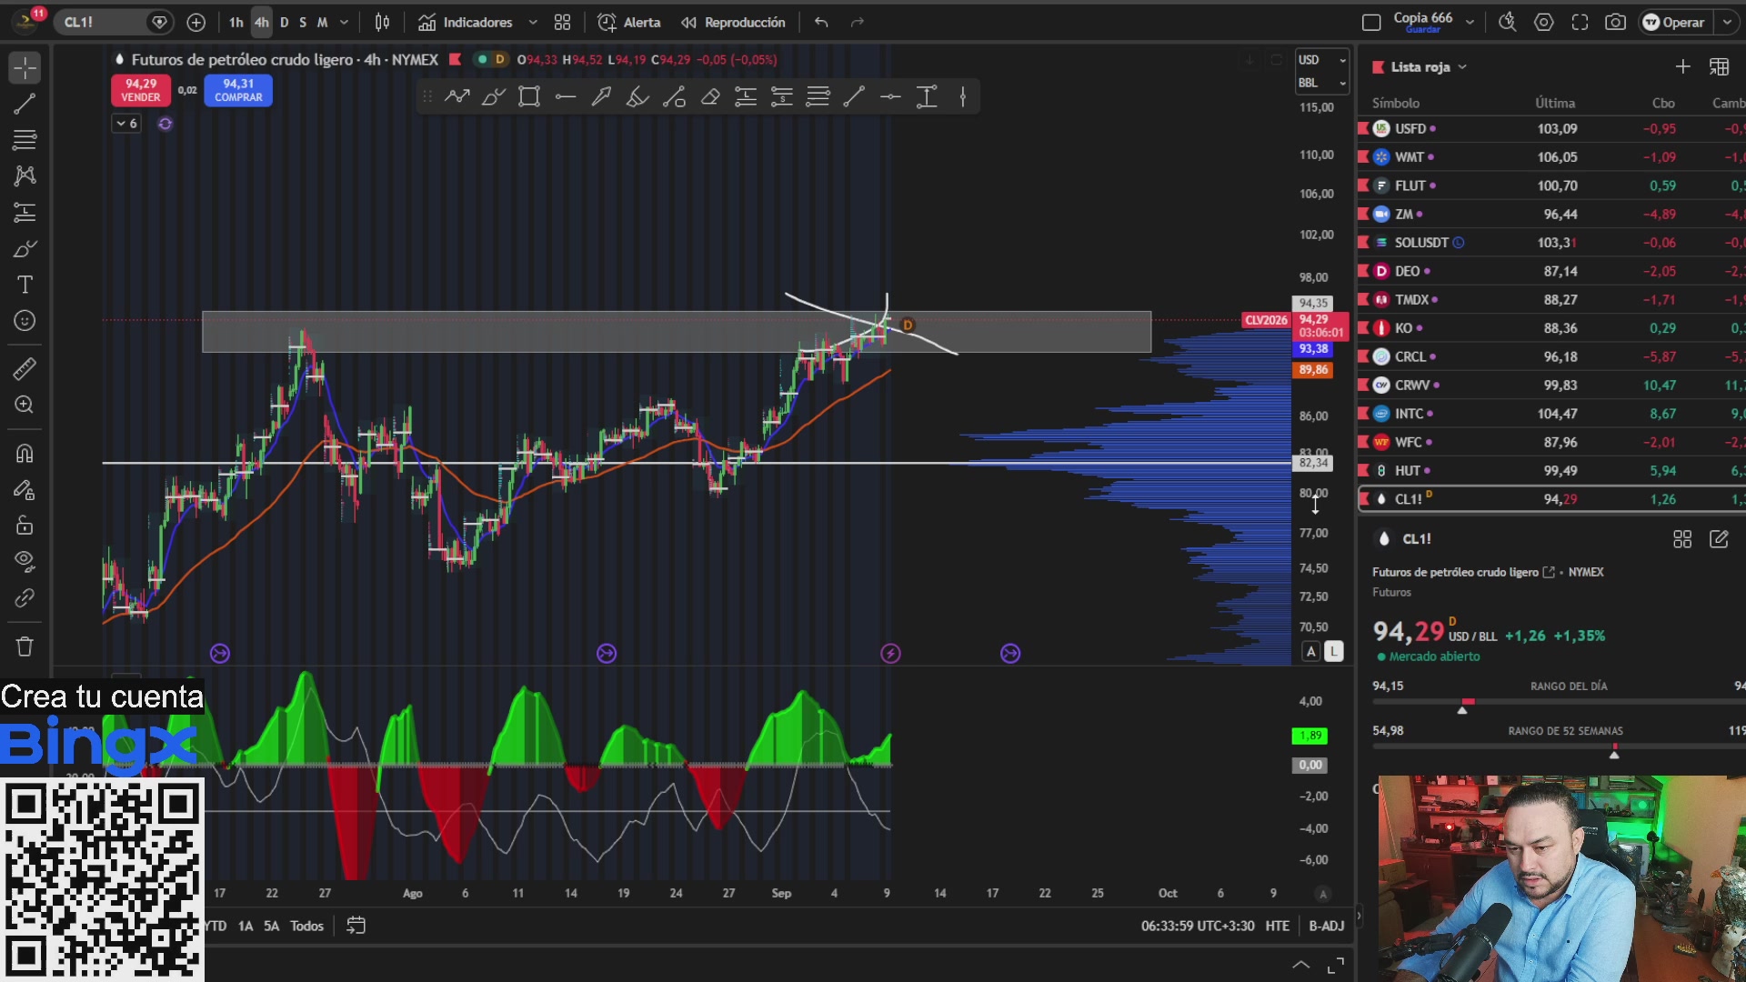The height and width of the screenshot is (982, 1746).
Task: Expand the Lista roja watchlist menu
Action: tap(1429, 67)
